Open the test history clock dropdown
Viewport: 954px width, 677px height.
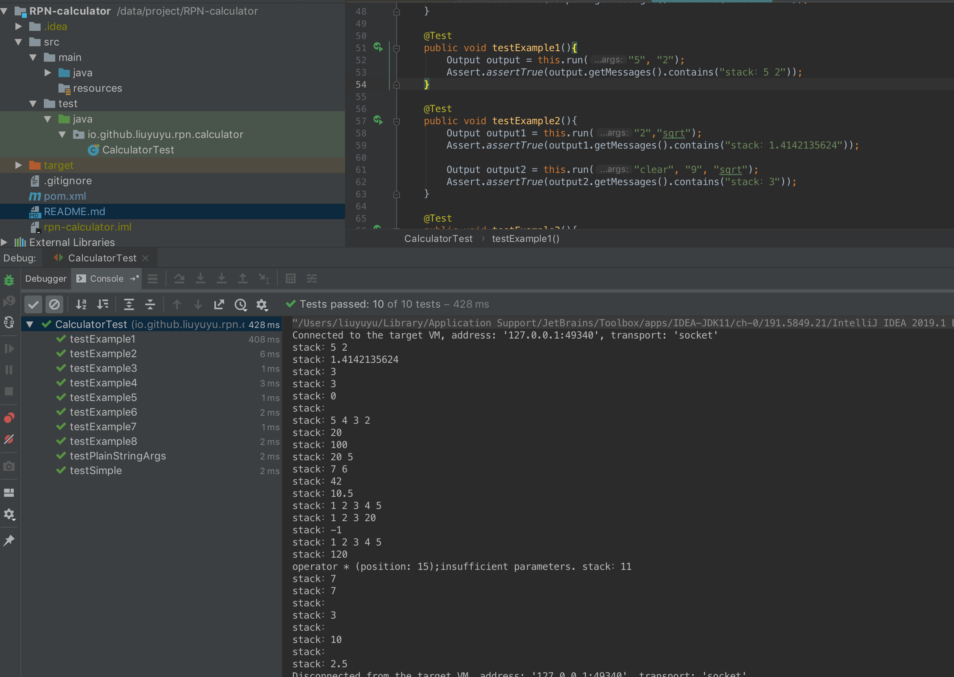[x=241, y=305]
